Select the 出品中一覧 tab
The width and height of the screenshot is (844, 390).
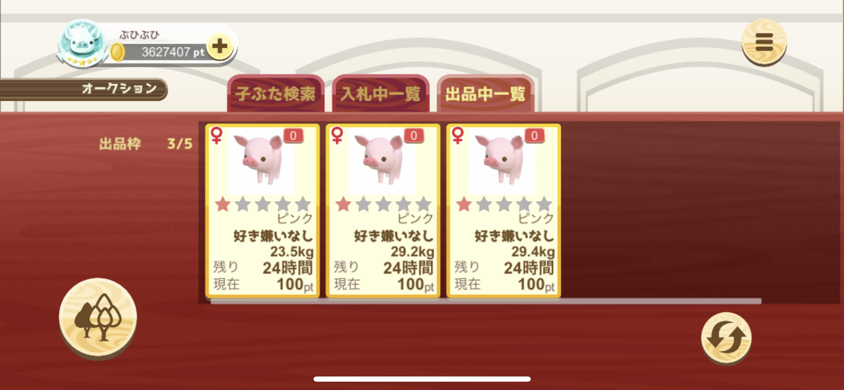click(485, 93)
